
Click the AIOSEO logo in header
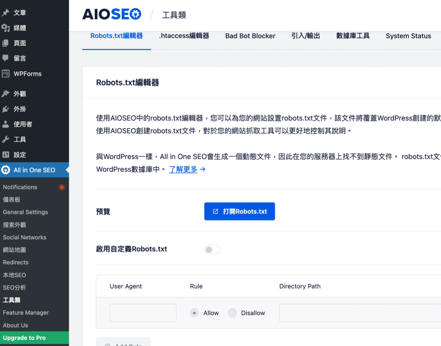click(x=112, y=14)
